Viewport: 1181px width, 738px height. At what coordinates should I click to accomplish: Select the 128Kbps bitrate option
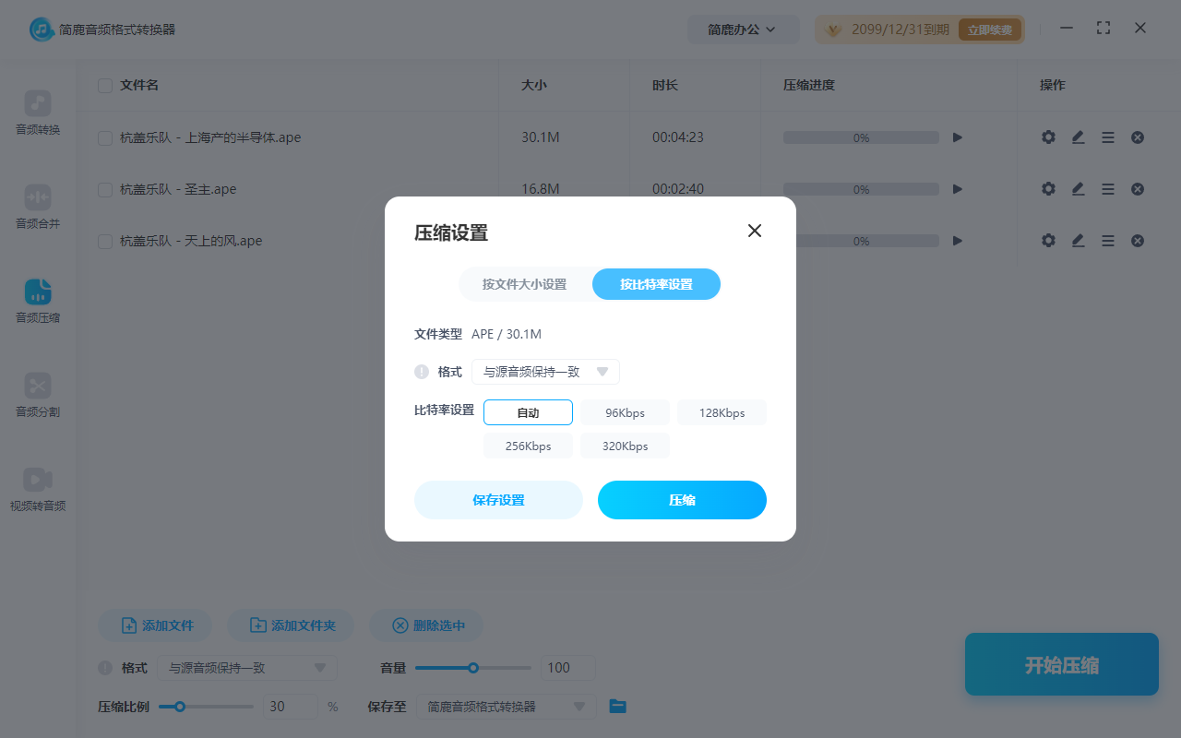pyautogui.click(x=722, y=412)
